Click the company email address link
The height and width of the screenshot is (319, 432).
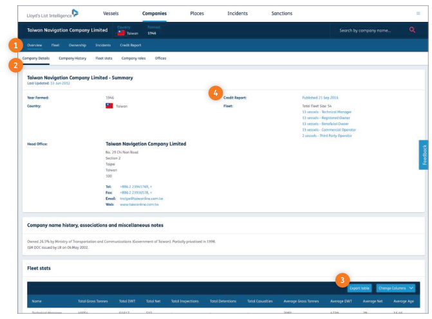(x=142, y=199)
